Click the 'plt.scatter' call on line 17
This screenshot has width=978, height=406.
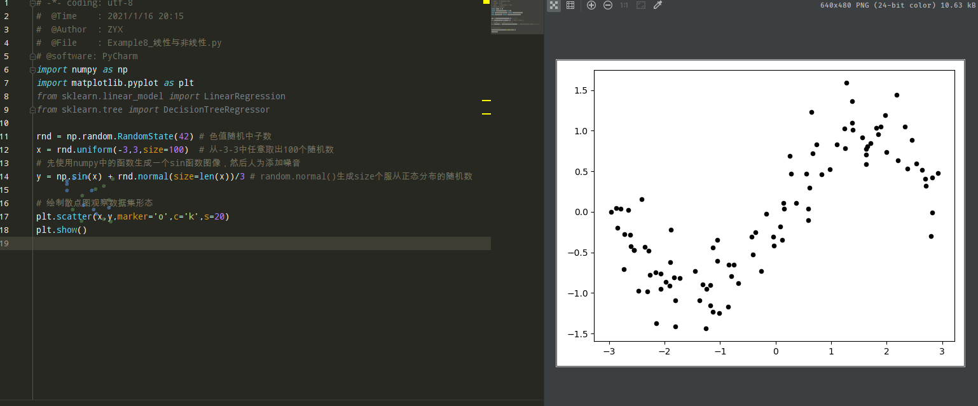coord(64,216)
